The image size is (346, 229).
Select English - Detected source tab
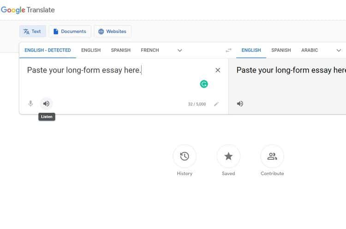[x=48, y=50]
